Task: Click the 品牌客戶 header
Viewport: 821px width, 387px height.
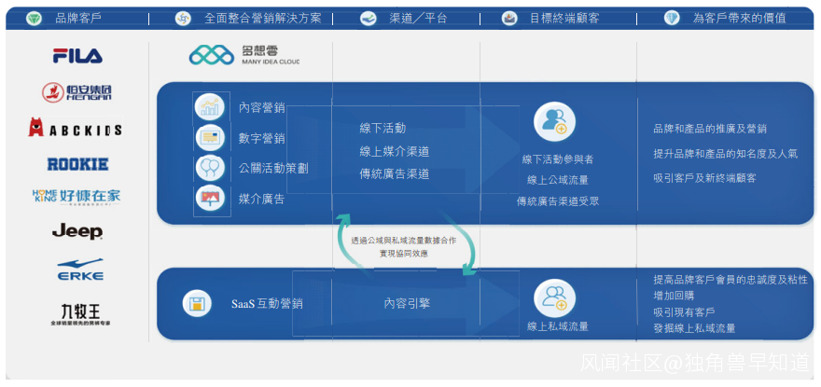Action: [78, 19]
